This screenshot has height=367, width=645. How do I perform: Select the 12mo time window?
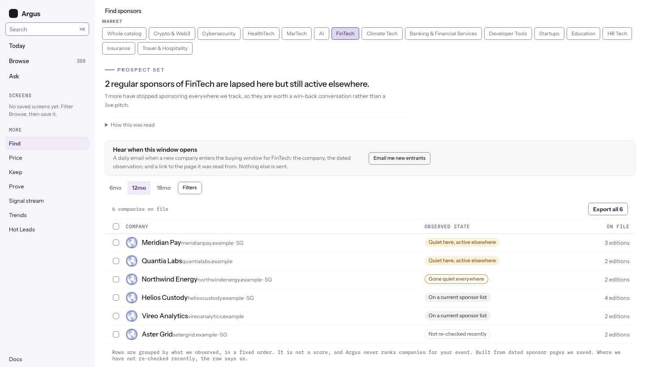(139, 188)
